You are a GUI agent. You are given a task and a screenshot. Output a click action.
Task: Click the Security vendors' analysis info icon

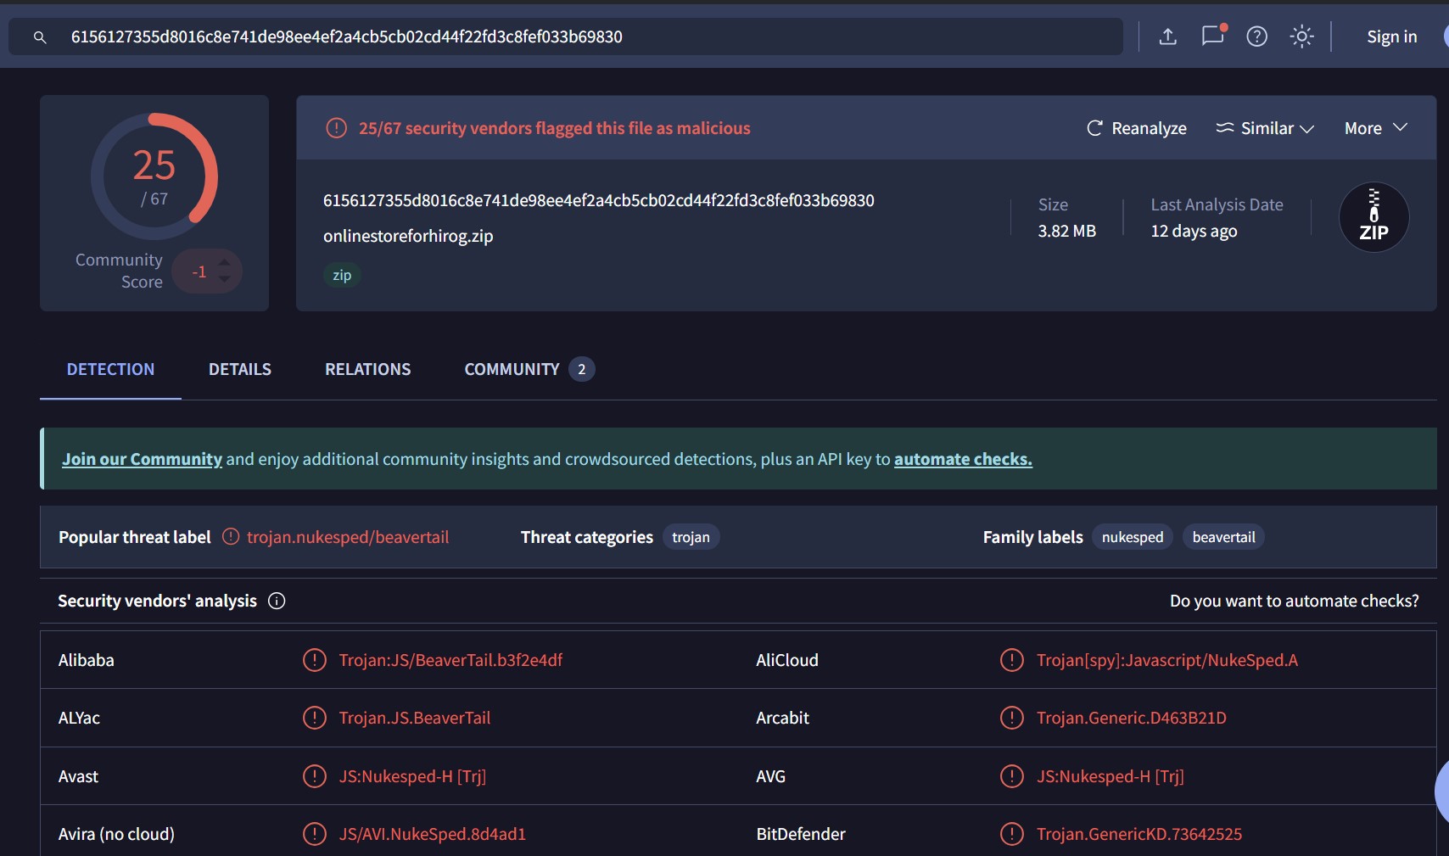[x=277, y=601]
